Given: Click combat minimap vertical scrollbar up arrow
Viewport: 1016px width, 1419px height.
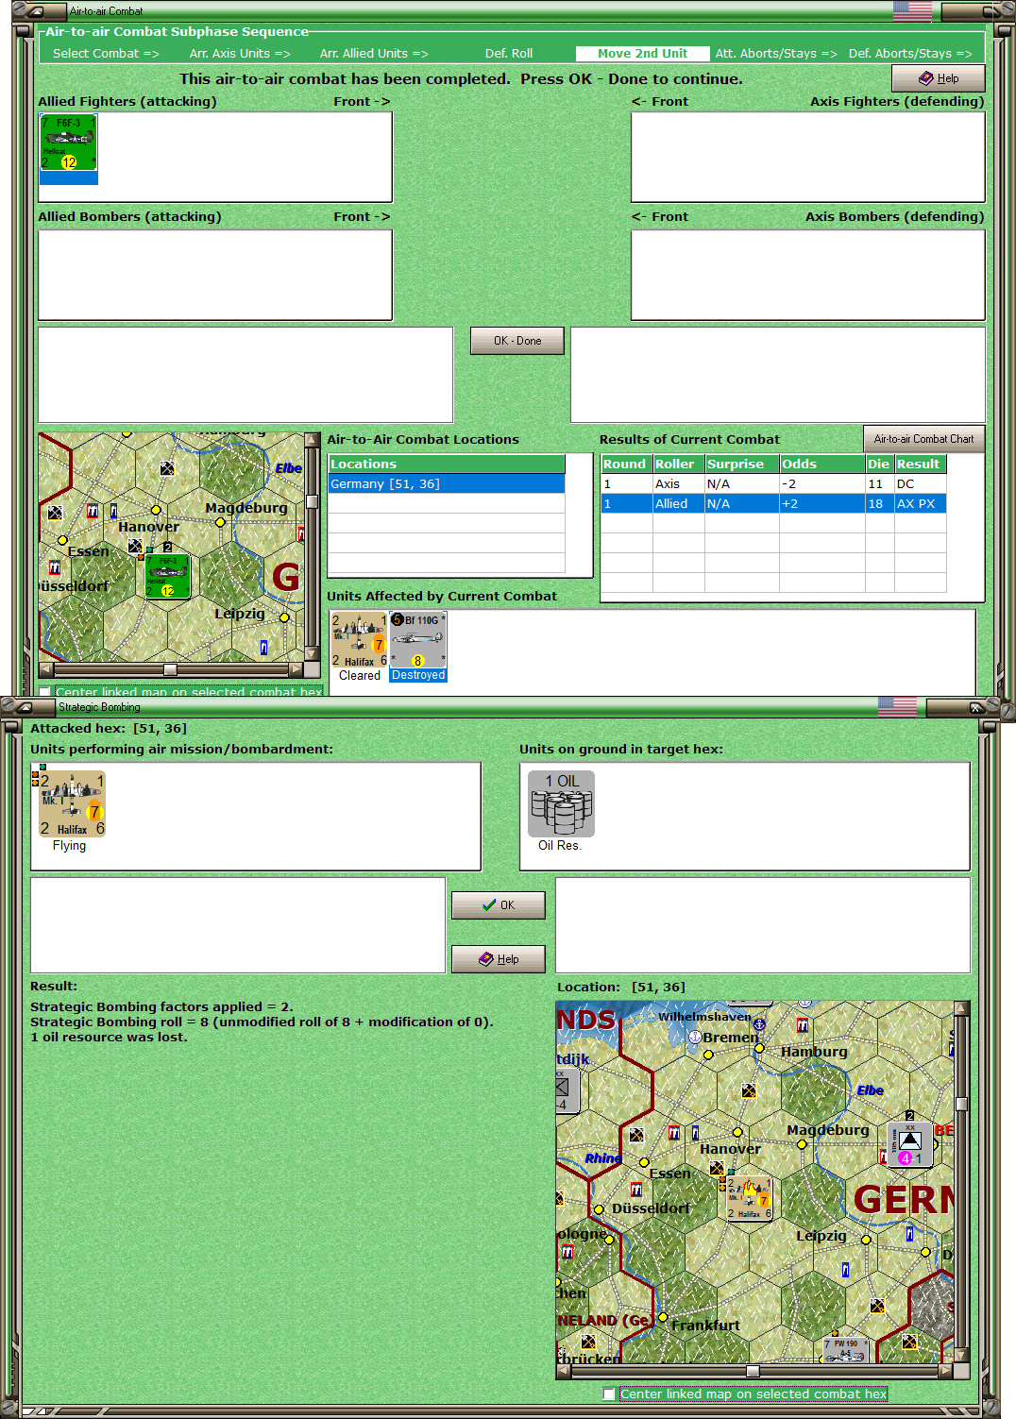Looking at the screenshot, I should coord(312,440).
